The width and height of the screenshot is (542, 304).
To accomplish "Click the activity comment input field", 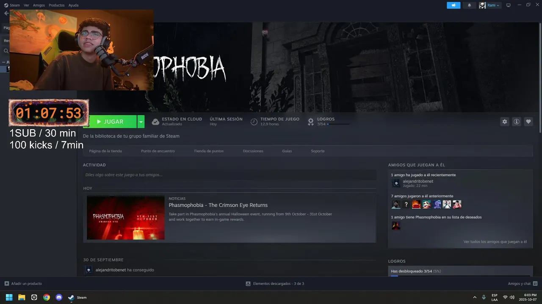I will [230, 175].
